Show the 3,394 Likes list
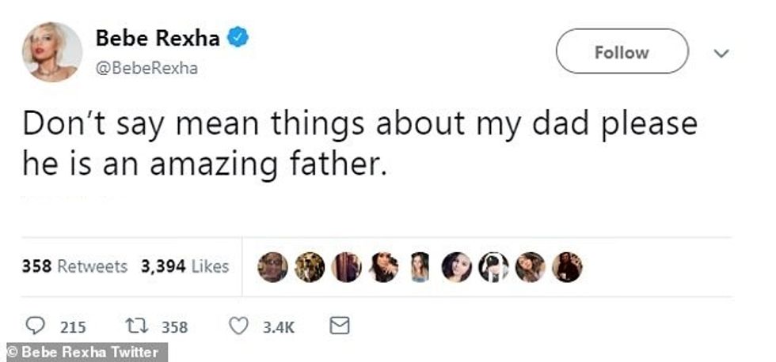776x362 pixels. pos(184,266)
